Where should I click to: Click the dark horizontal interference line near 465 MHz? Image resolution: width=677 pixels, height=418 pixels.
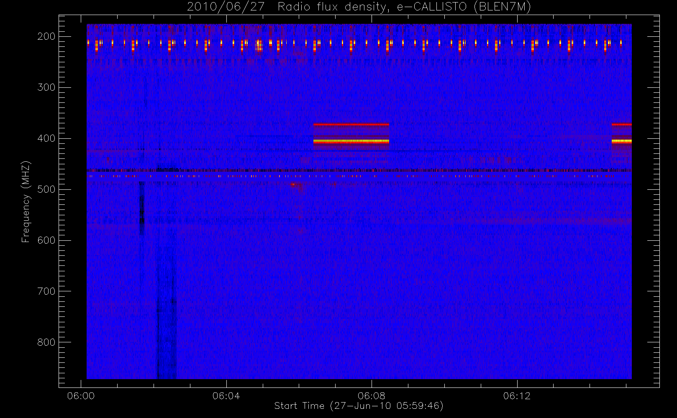click(359, 170)
